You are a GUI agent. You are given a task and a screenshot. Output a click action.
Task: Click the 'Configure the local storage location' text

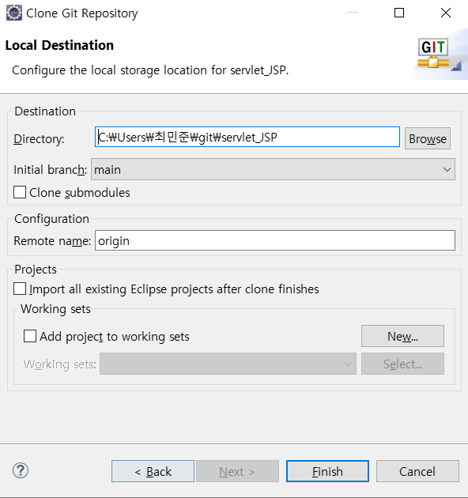150,70
